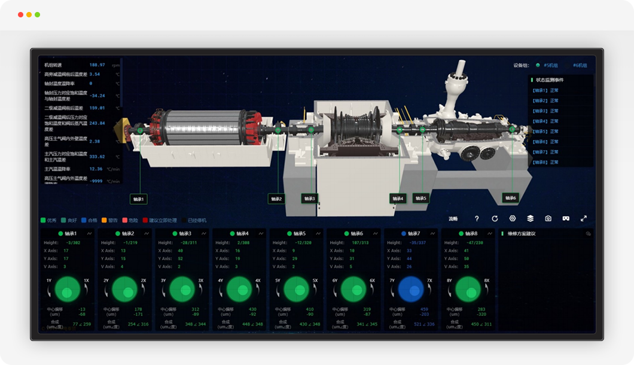Click the 警告 orange legend swatch

tap(104, 220)
